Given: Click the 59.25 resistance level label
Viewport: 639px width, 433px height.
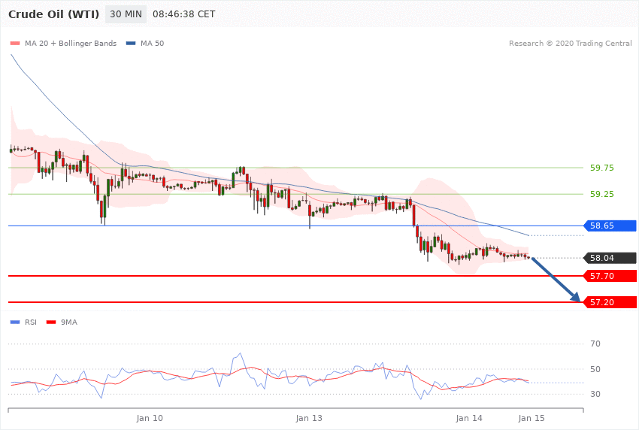Looking at the screenshot, I should pyautogui.click(x=602, y=194).
